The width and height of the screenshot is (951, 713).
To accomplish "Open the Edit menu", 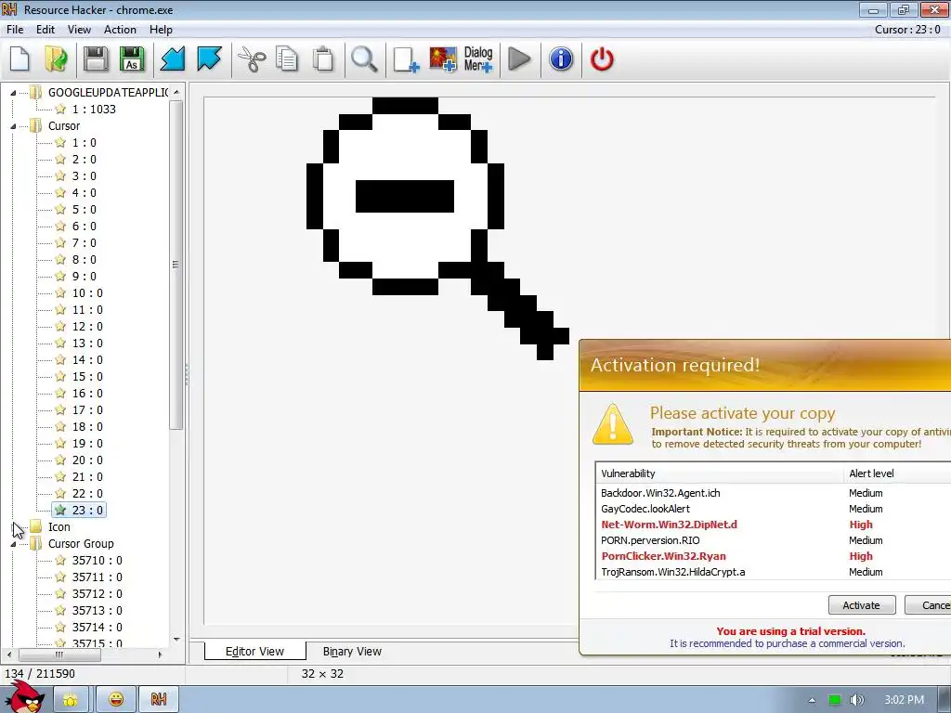I will click(46, 30).
